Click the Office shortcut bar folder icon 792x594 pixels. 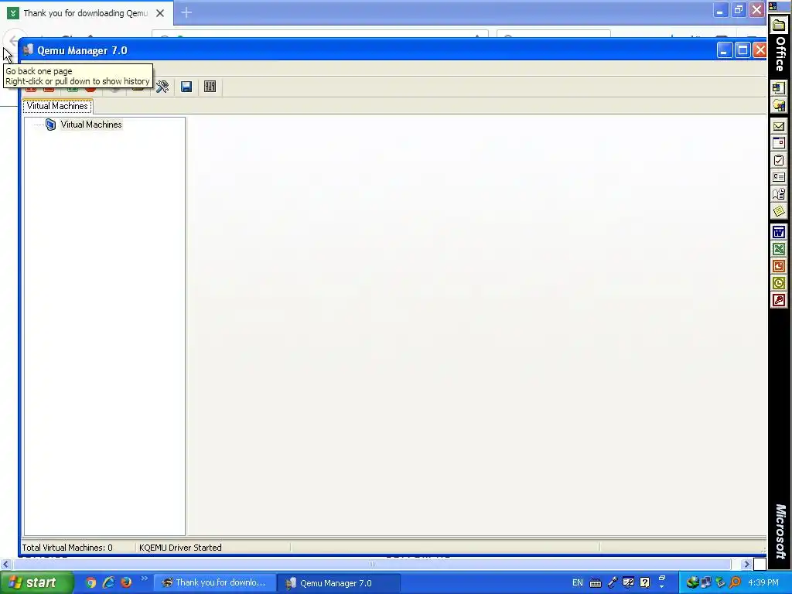tap(779, 25)
